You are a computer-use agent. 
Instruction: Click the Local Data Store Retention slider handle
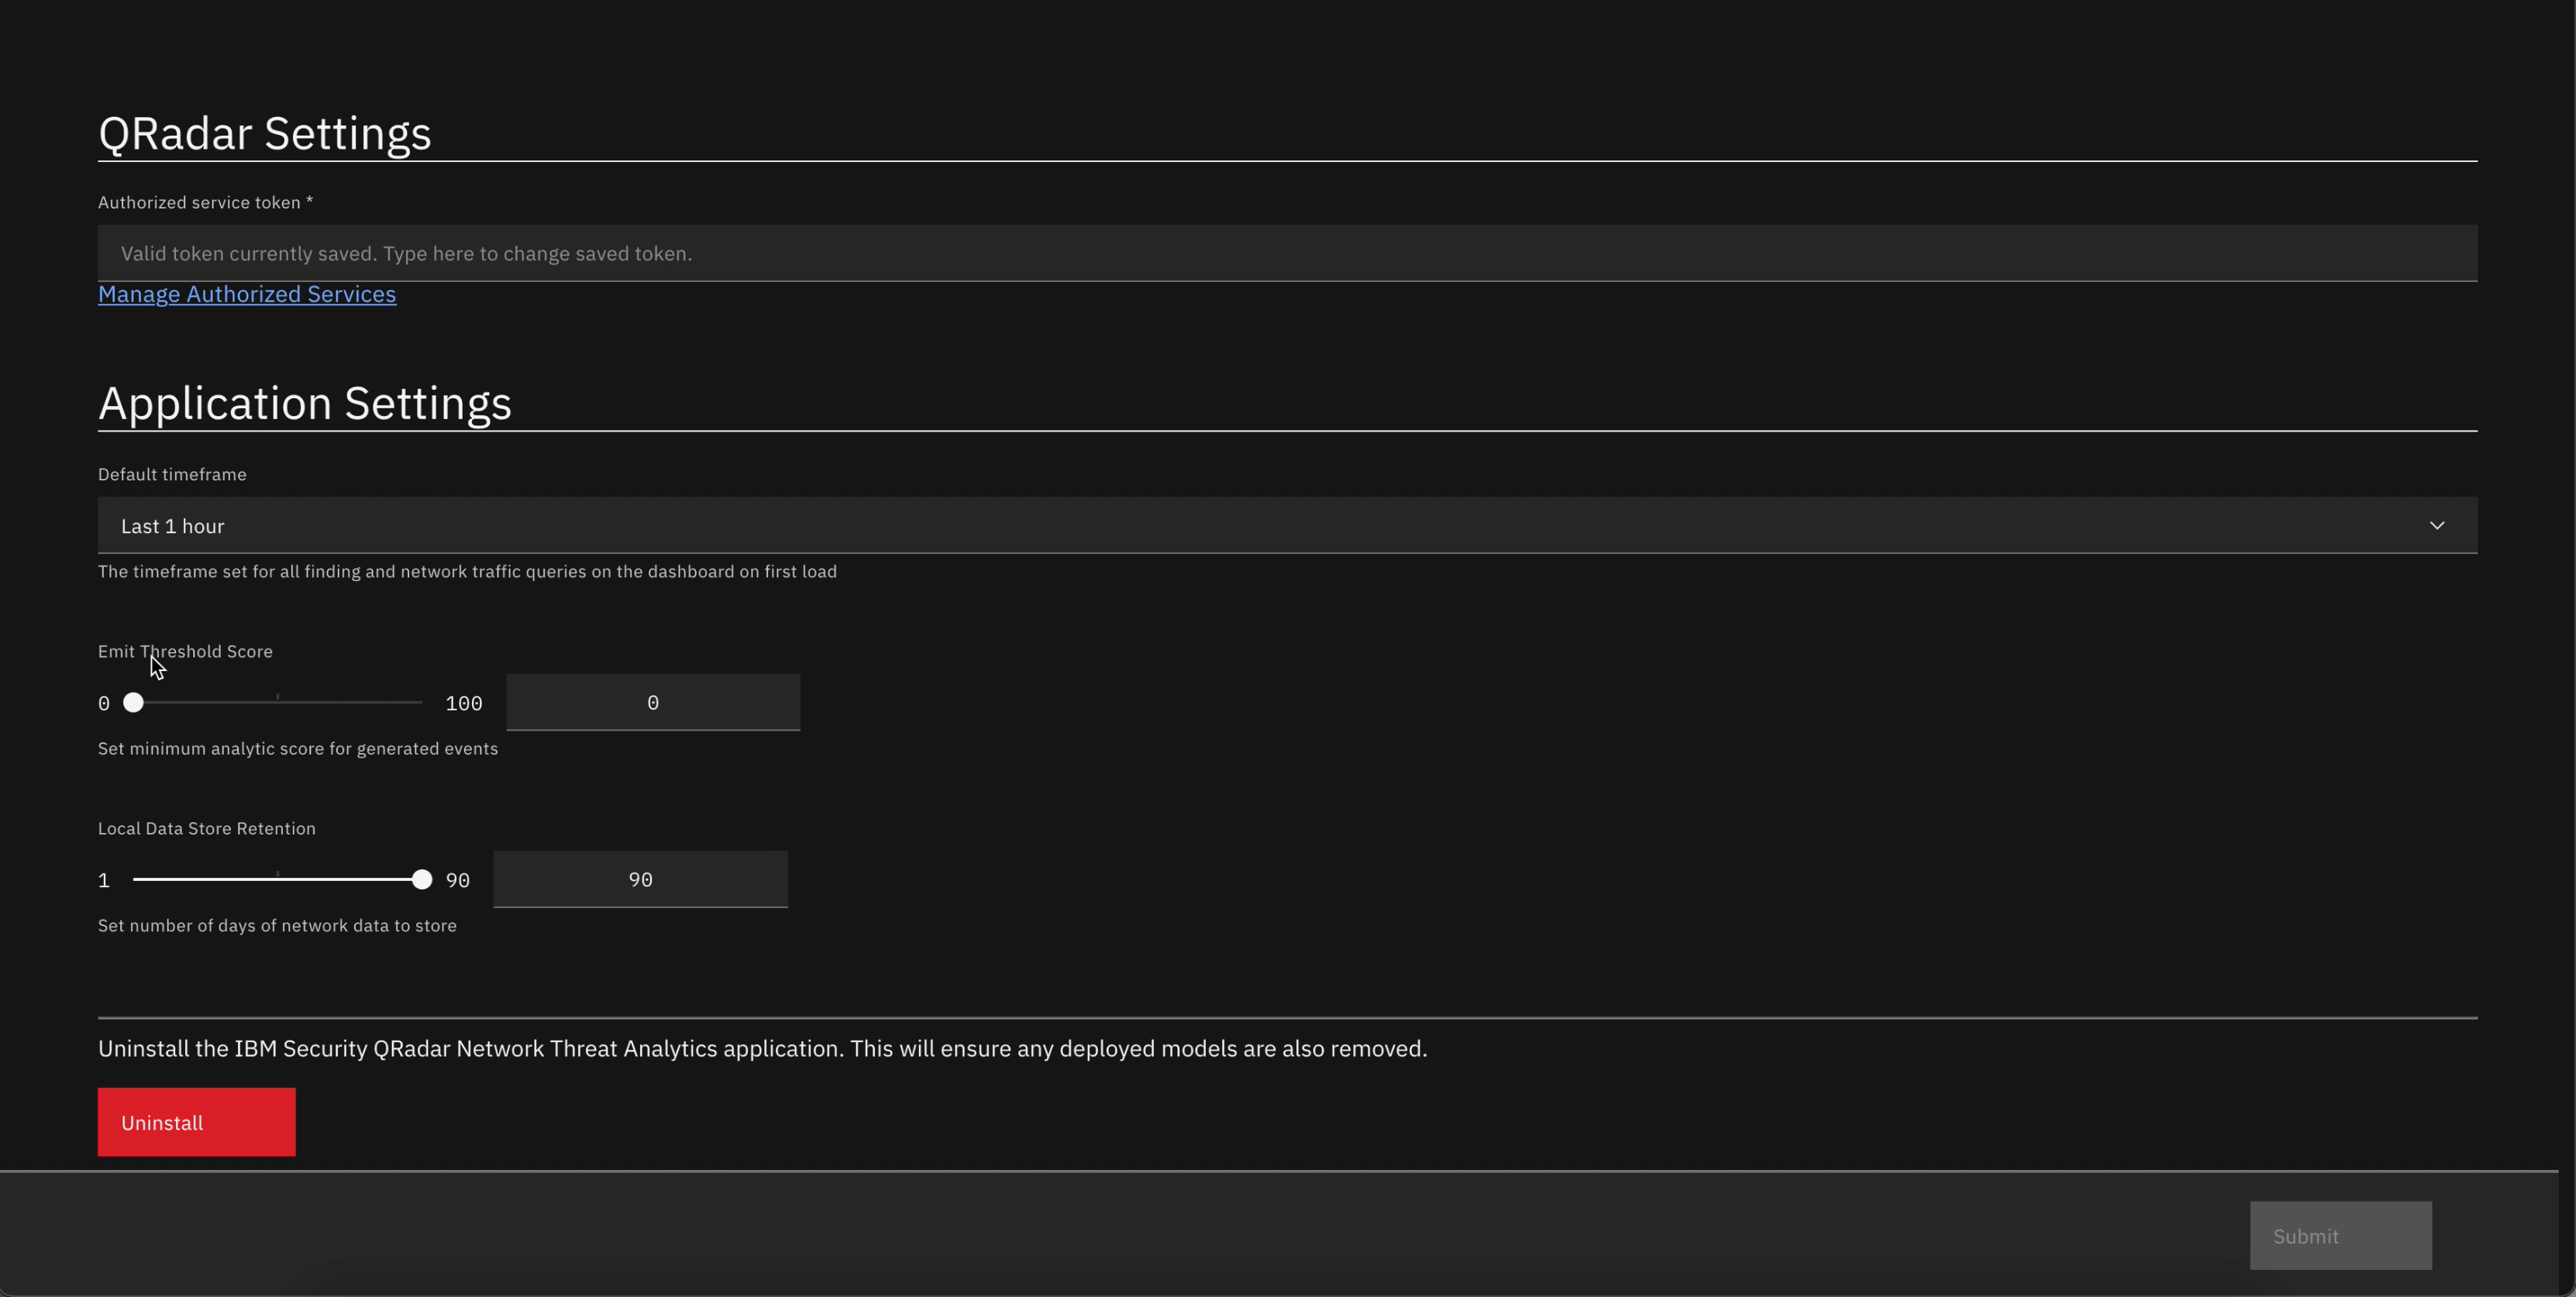422,880
